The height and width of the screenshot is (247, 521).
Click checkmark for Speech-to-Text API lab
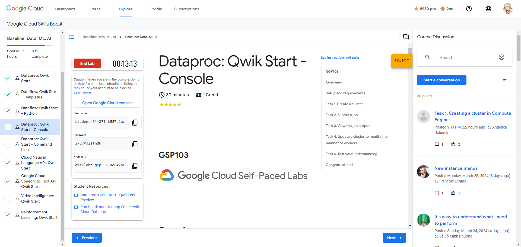pos(8,181)
